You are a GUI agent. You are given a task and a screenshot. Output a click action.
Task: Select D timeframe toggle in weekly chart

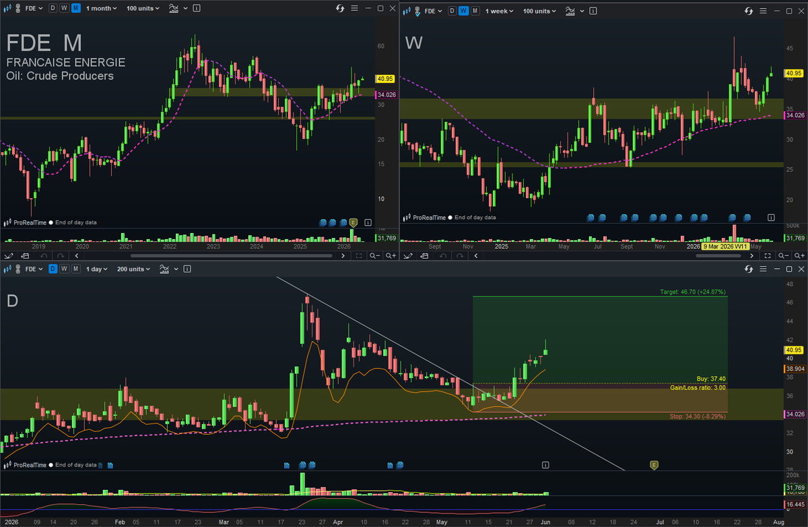[452, 11]
